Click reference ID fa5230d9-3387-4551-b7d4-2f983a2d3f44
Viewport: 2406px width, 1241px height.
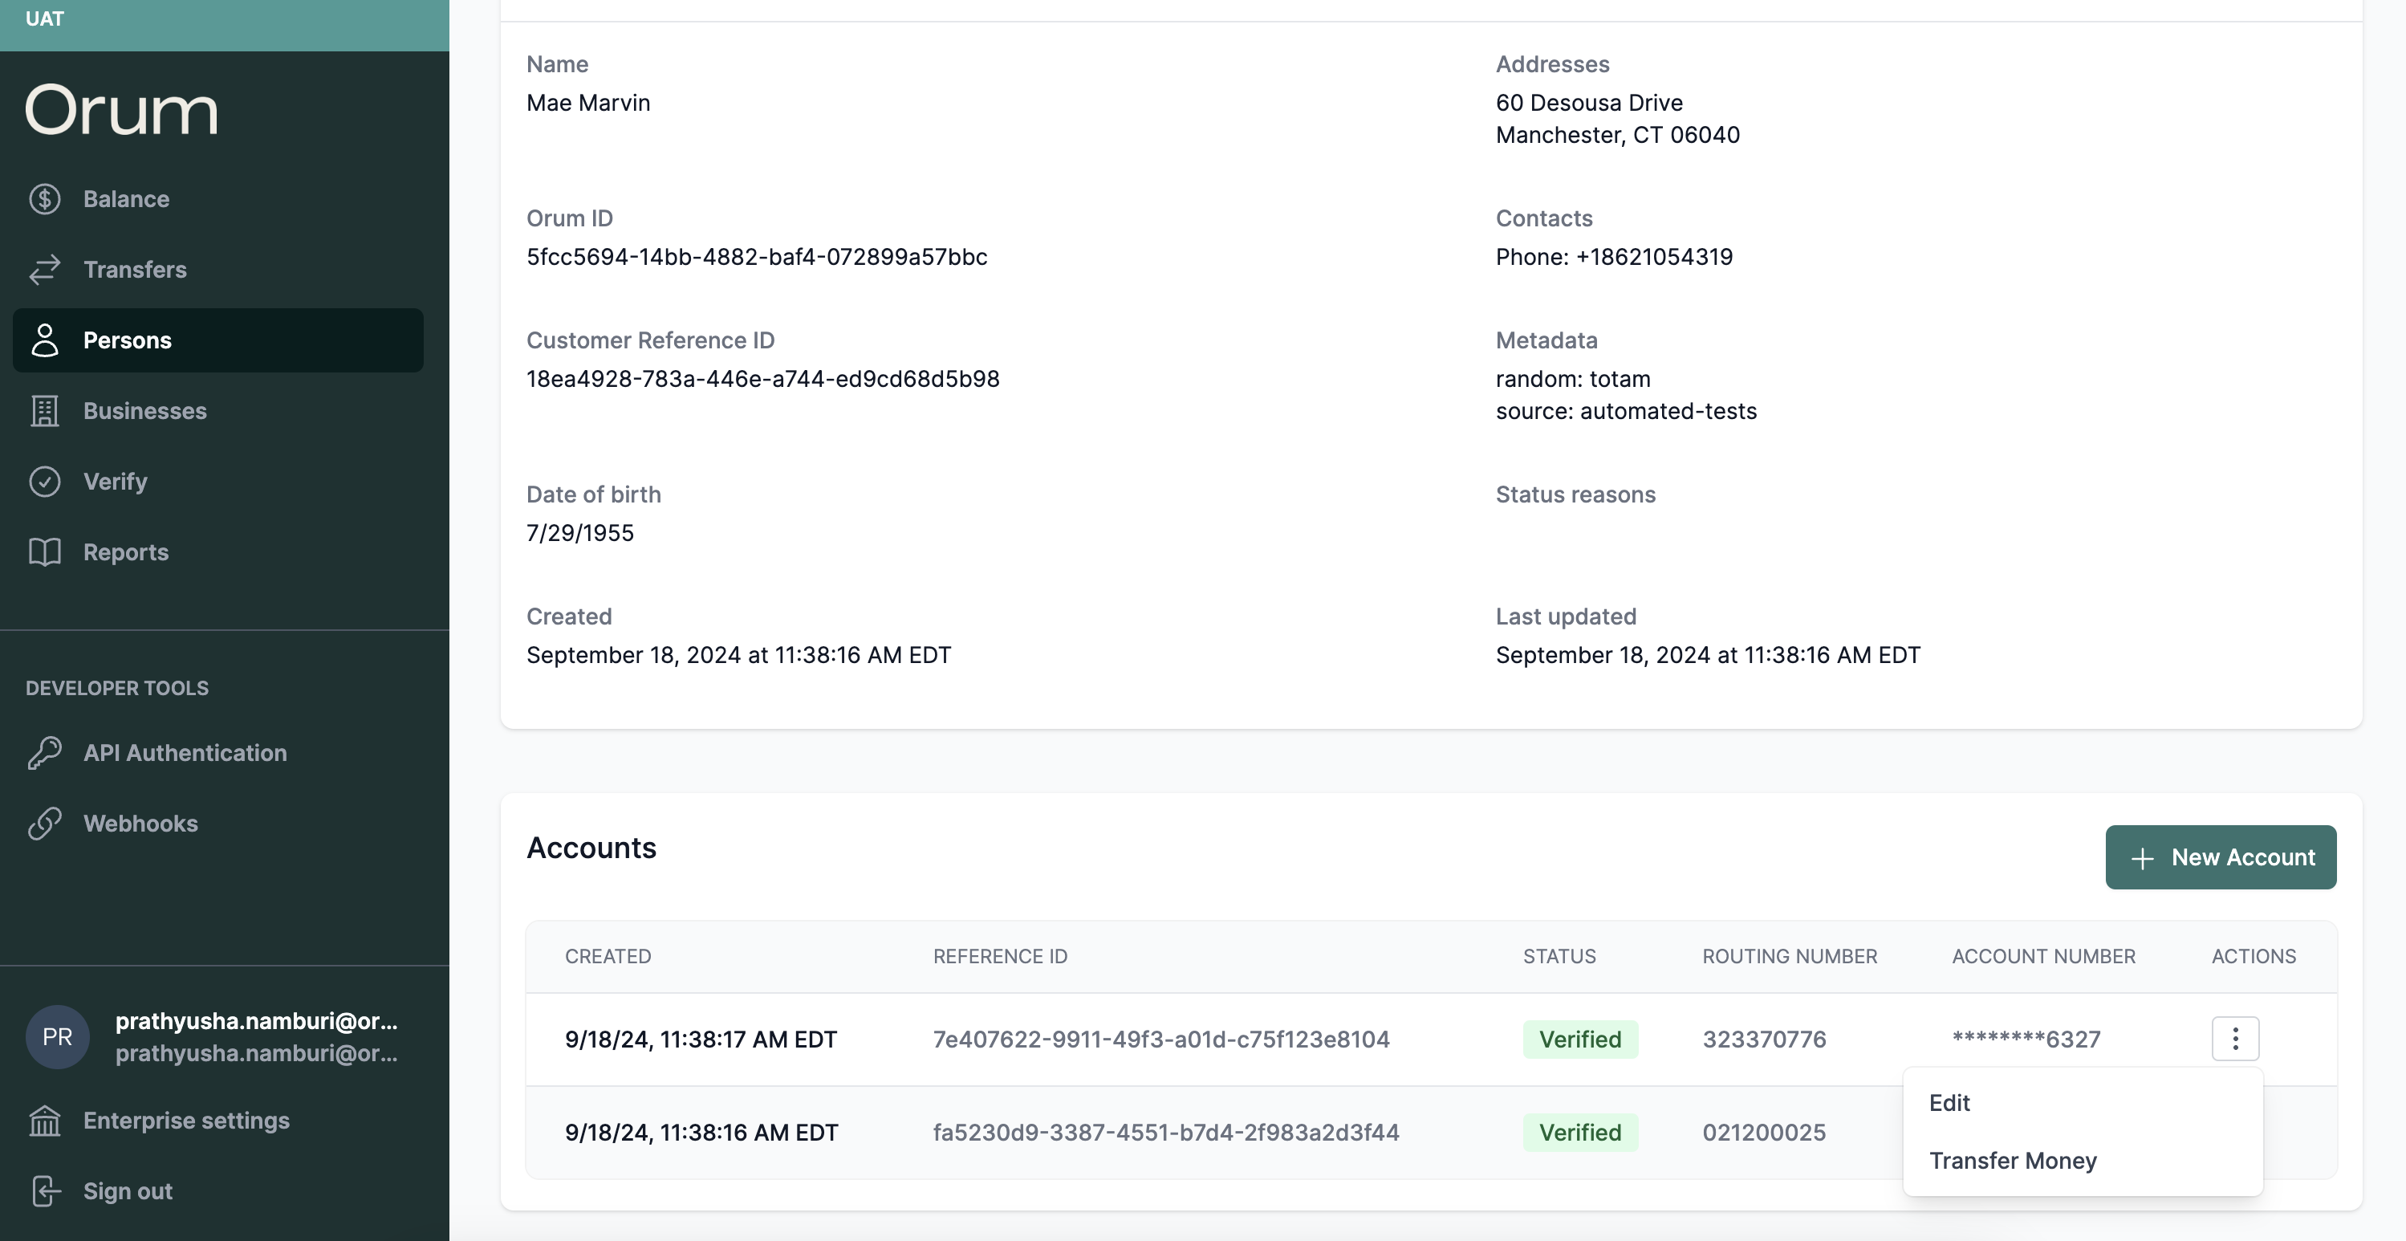(x=1165, y=1133)
